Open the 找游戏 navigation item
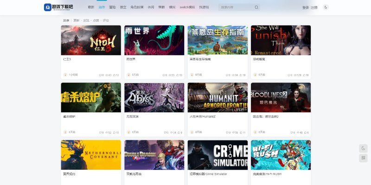 pos(204,7)
